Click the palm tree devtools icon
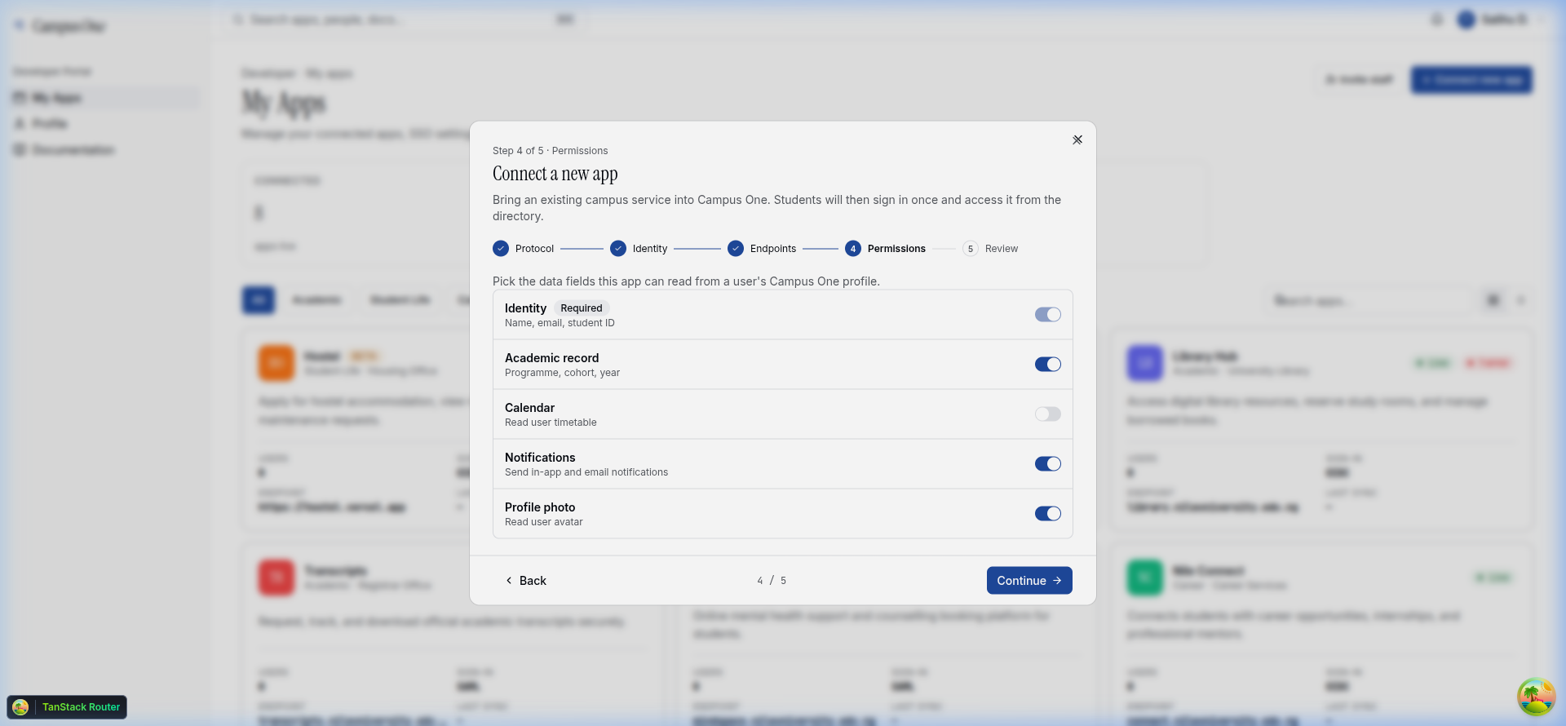Viewport: 1566px width, 726px height. point(1536,697)
